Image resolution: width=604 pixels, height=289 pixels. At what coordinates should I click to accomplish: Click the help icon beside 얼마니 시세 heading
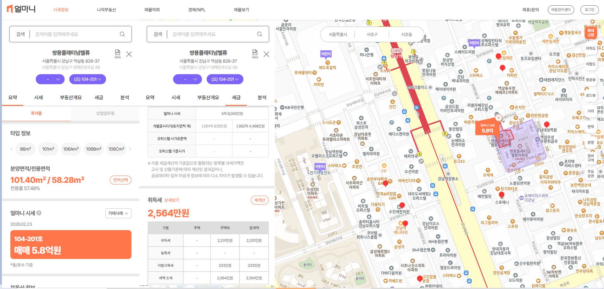39,213
